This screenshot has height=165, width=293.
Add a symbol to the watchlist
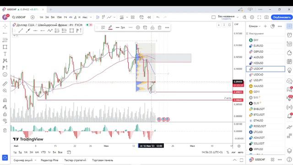pos(266,26)
